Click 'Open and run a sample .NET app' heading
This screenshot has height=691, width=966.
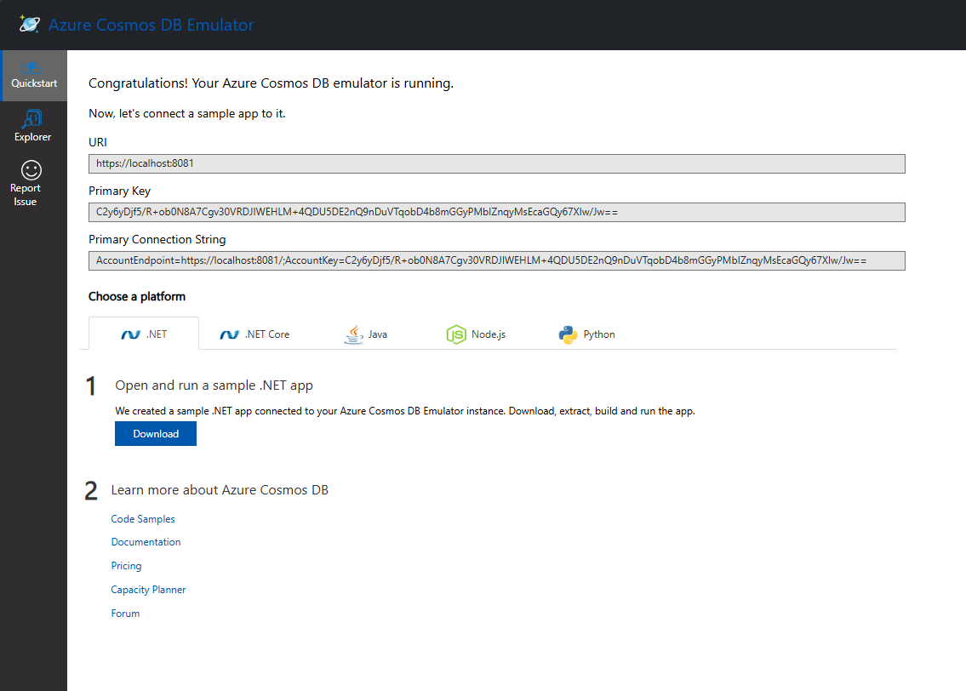[x=214, y=385]
